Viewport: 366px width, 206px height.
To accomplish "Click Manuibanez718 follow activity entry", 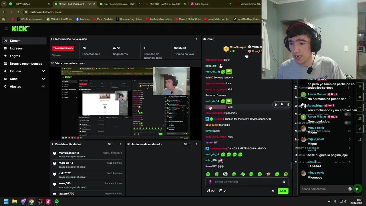I will (x=87, y=154).
